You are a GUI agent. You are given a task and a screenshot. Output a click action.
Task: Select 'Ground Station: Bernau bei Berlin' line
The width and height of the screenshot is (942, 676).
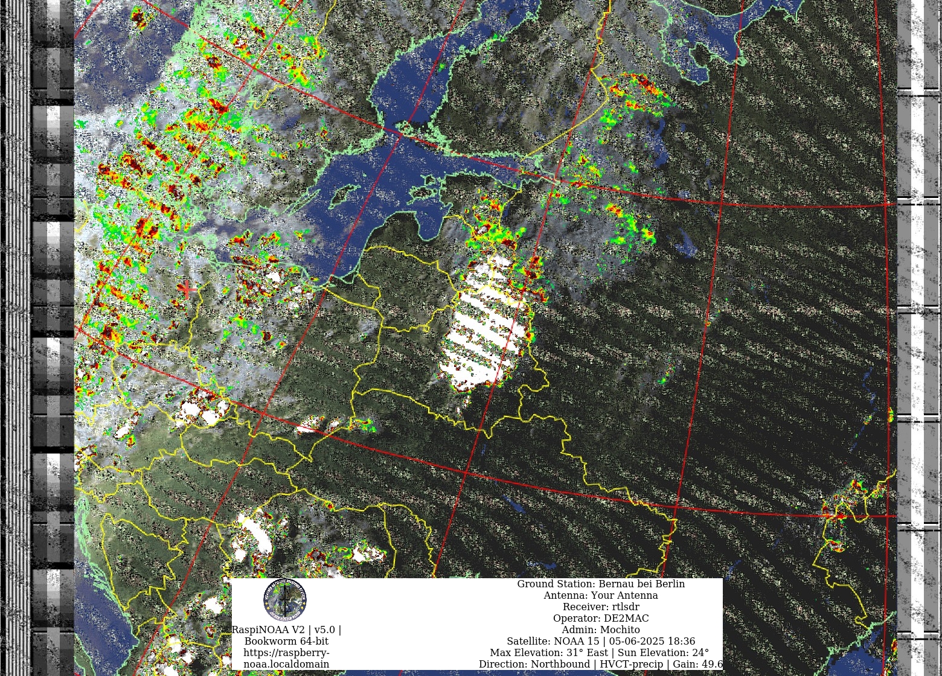point(601,584)
